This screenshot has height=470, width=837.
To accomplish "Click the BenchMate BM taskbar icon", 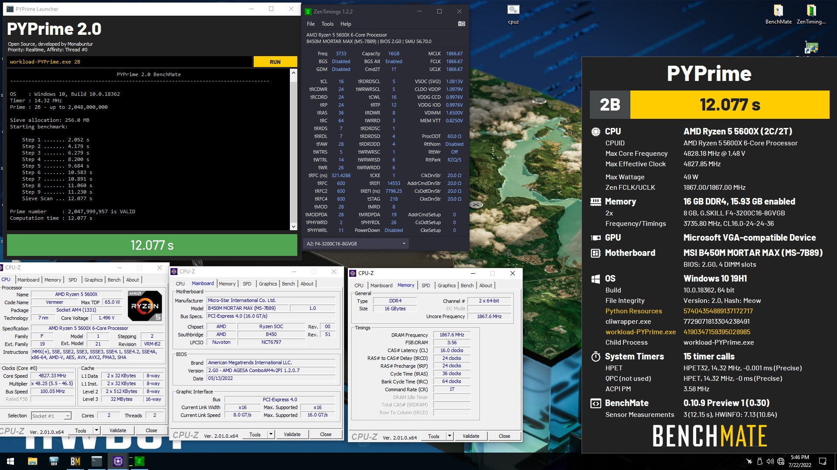I will point(75,461).
